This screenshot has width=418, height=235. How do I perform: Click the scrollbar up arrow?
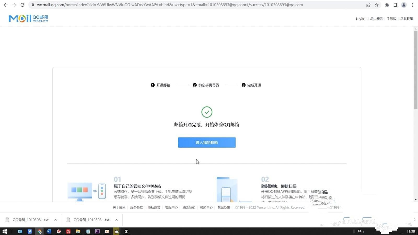tap(416, 28)
